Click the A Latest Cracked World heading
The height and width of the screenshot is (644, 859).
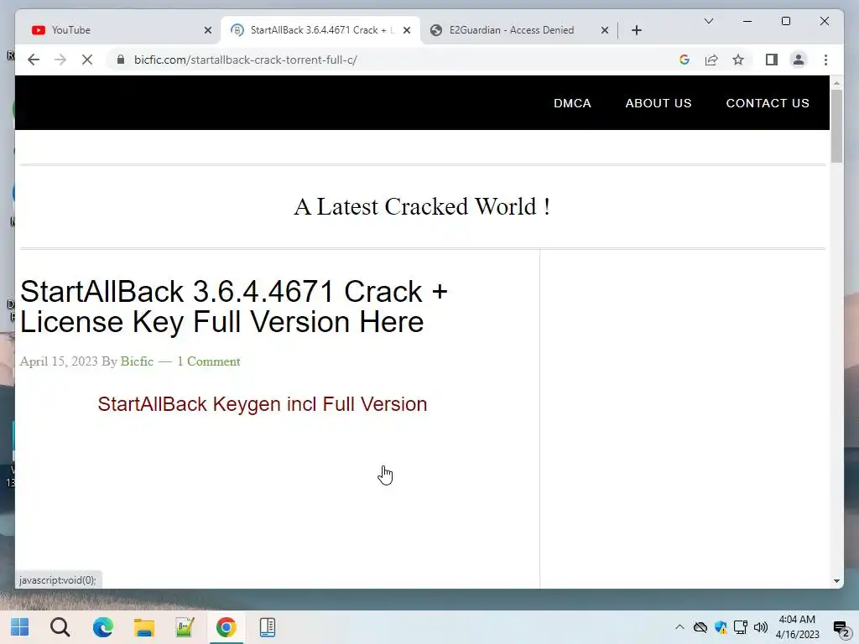422,207
